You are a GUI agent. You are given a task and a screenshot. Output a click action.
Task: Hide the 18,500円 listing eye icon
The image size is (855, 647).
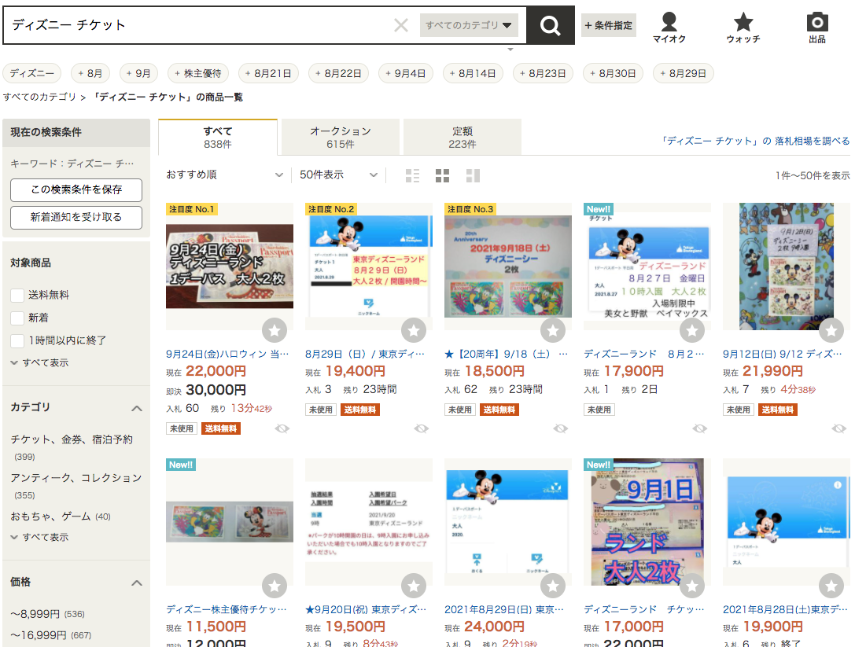[x=561, y=428]
